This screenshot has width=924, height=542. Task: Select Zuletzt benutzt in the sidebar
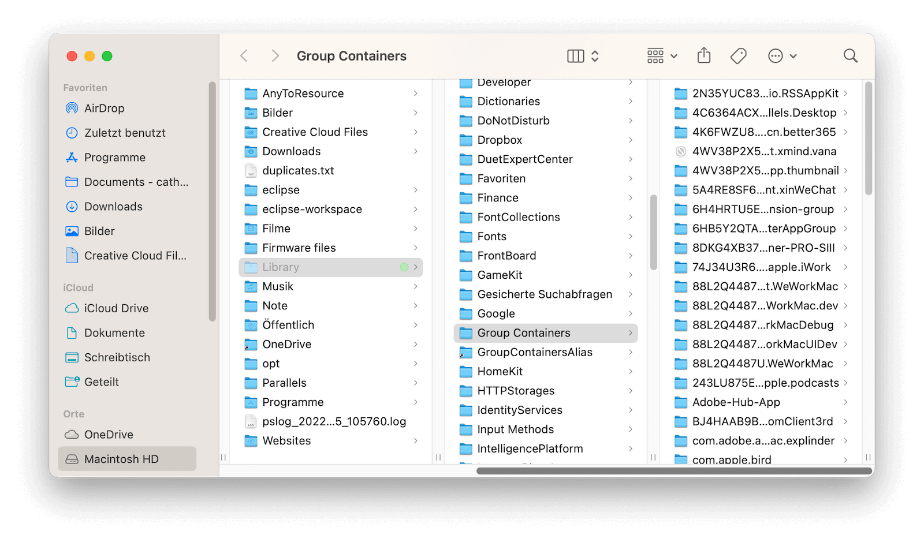pos(127,133)
